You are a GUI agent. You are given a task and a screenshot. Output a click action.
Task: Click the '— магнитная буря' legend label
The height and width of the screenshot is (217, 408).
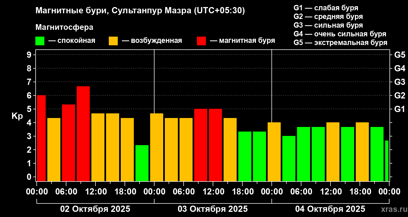242,41
